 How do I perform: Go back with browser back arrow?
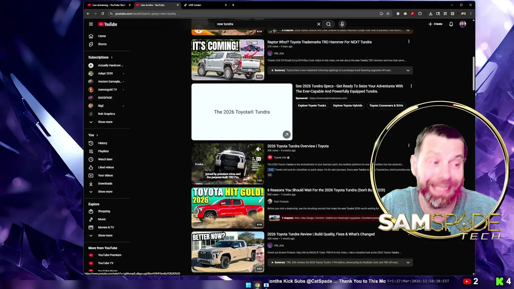pyautogui.click(x=88, y=14)
